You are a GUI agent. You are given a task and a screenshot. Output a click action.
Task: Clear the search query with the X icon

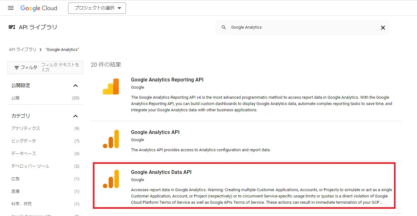click(x=383, y=27)
